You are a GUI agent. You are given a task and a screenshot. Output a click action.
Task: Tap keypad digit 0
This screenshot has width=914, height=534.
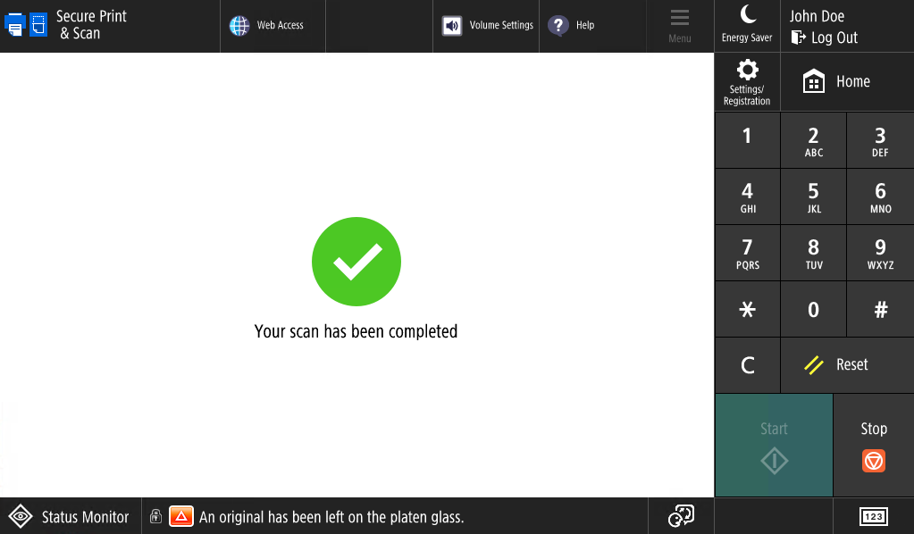click(x=813, y=309)
